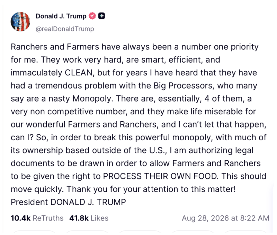Click the fourth action button below stats

[x=193, y=233]
